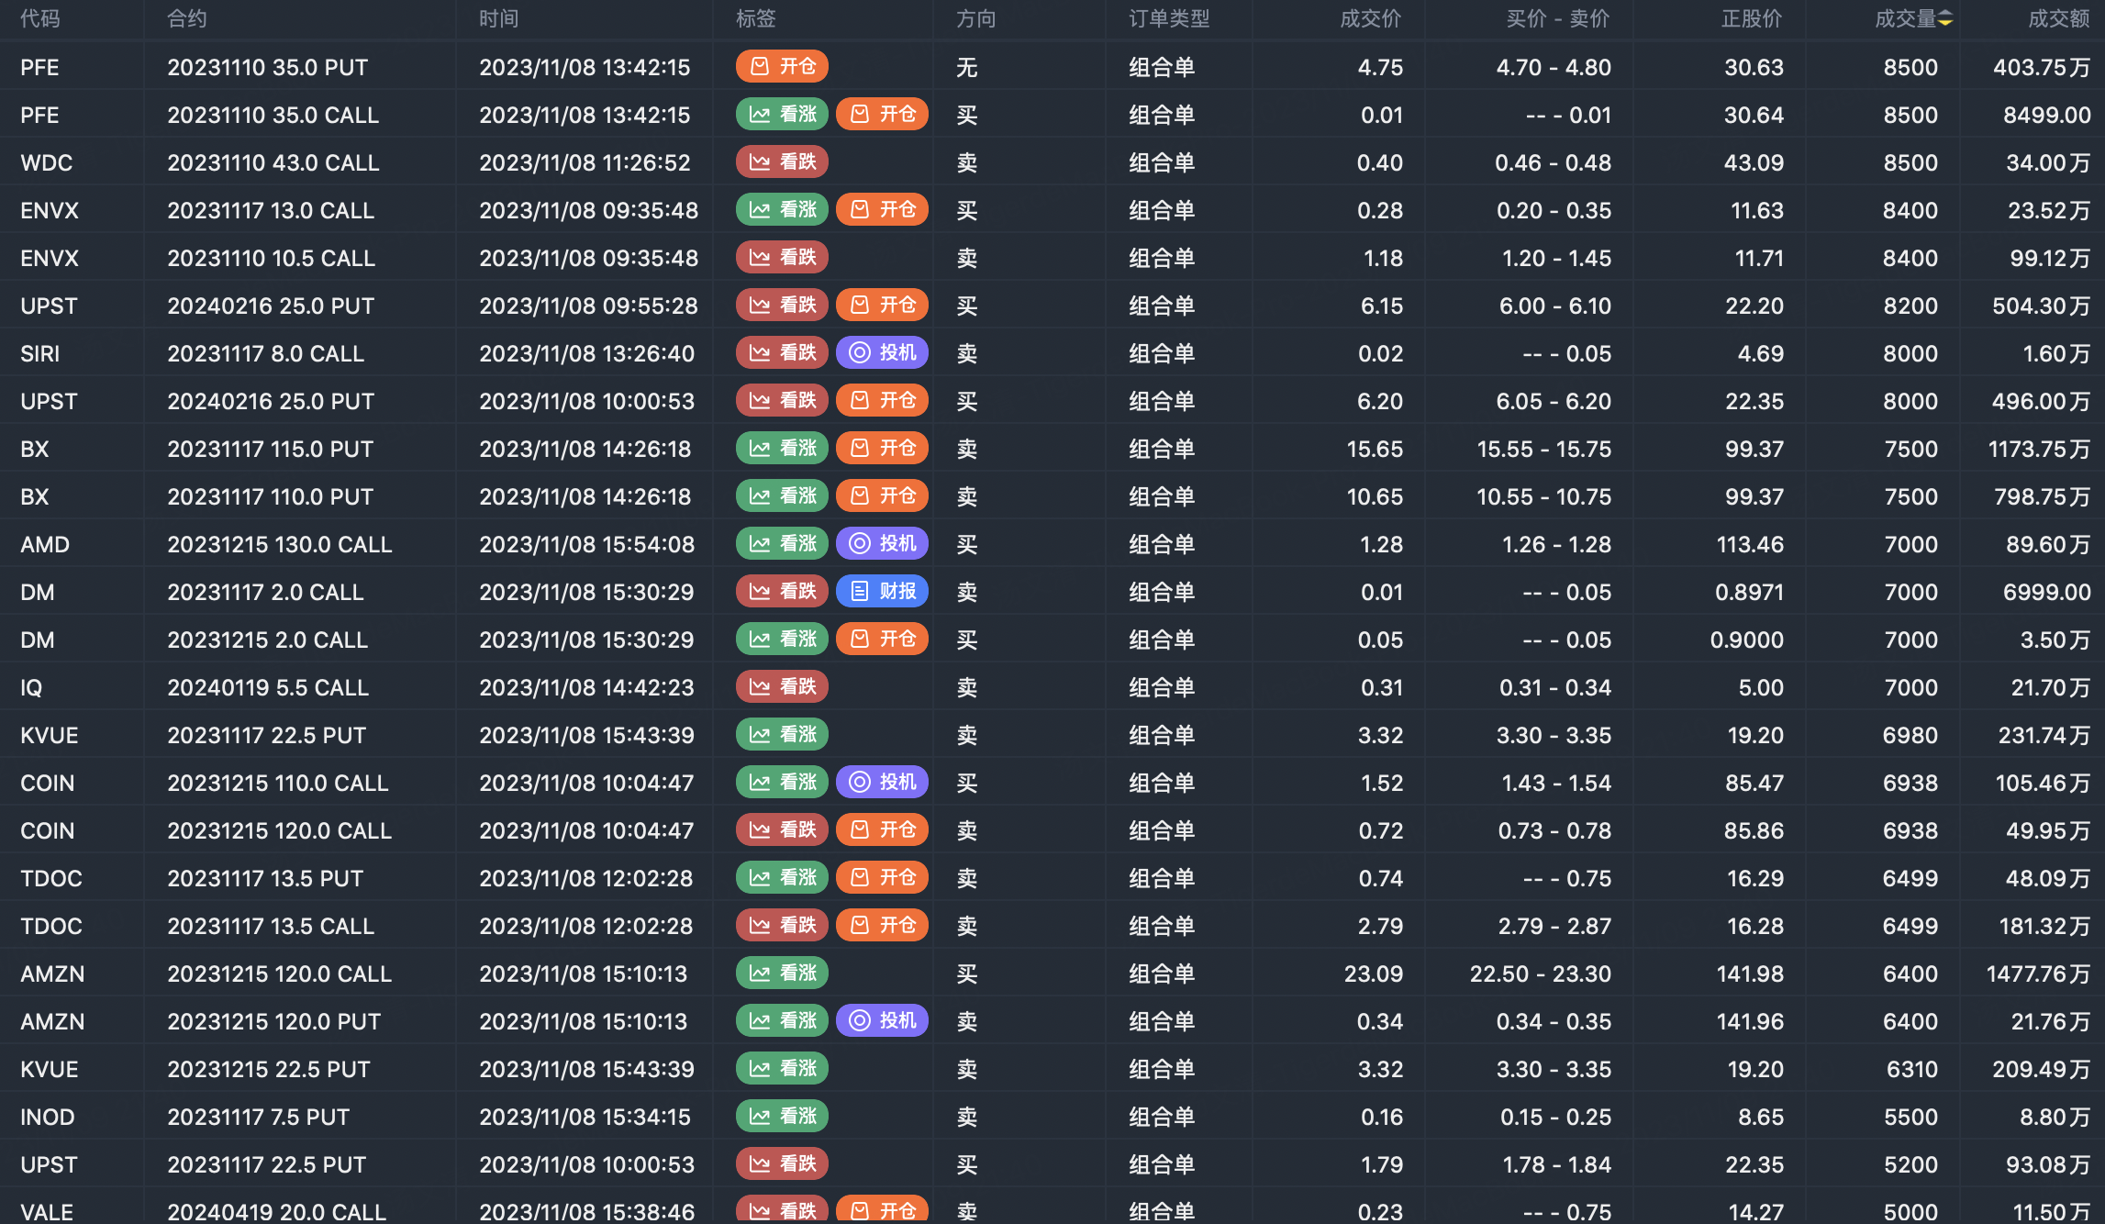Click the 买价 - 卖价 column header

(x=1557, y=19)
